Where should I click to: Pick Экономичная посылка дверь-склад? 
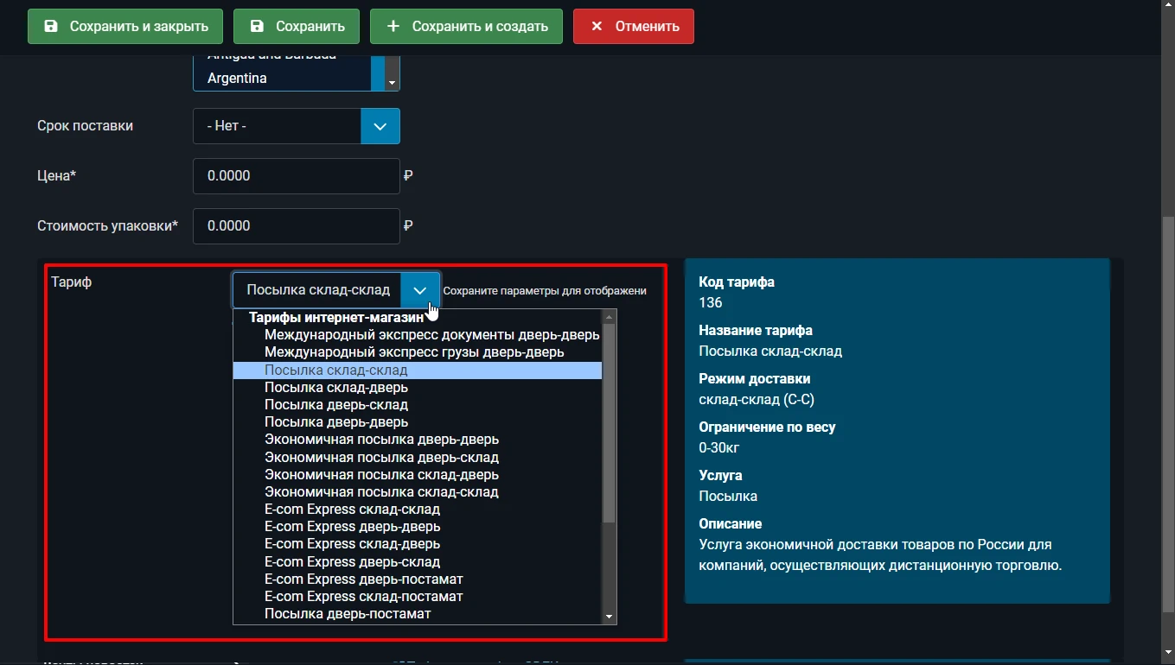(x=418, y=457)
